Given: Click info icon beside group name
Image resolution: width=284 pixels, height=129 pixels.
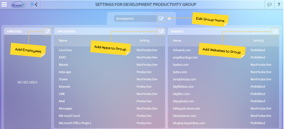Looking at the screenshot, I should (169, 19).
